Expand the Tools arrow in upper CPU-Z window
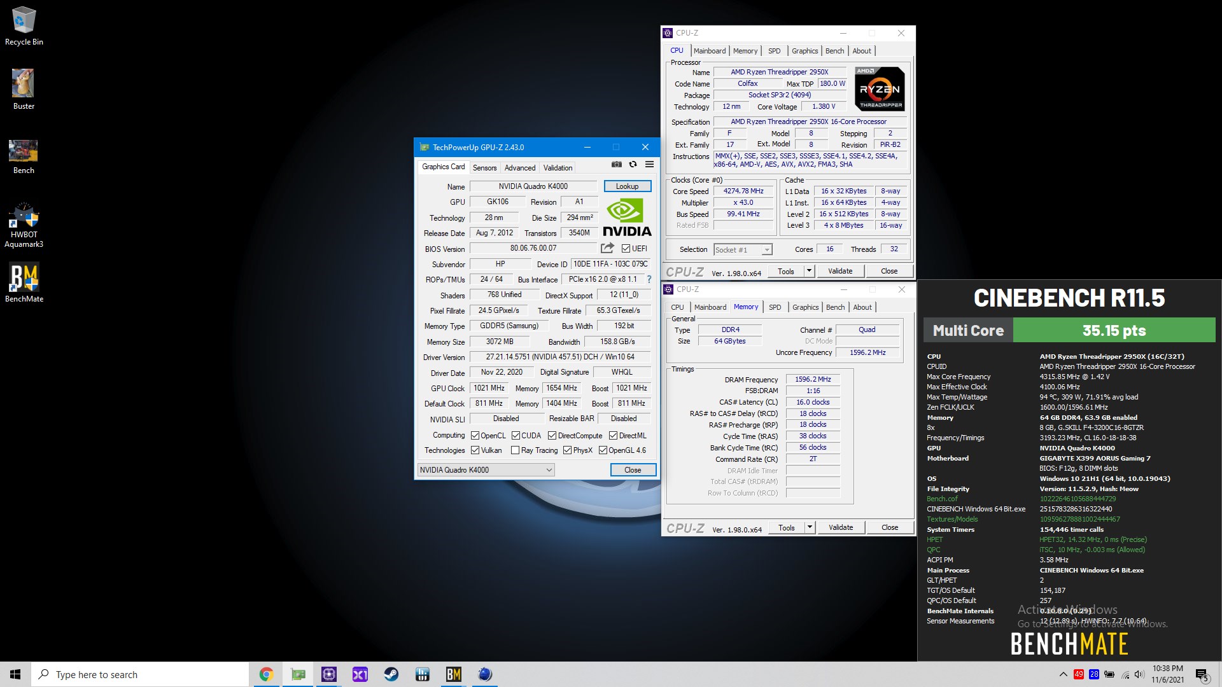This screenshot has height=687, width=1222. (809, 271)
